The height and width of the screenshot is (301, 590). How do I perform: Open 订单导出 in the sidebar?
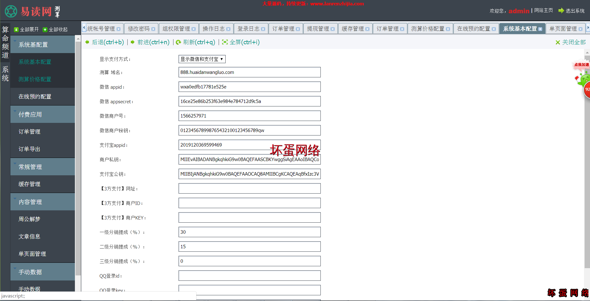[43, 149]
